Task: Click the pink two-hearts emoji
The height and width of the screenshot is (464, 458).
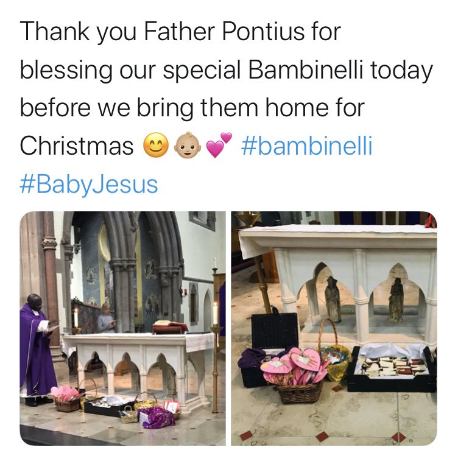Action: tap(219, 146)
